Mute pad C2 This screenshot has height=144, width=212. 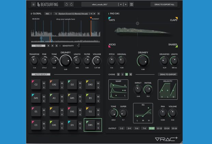44,83
